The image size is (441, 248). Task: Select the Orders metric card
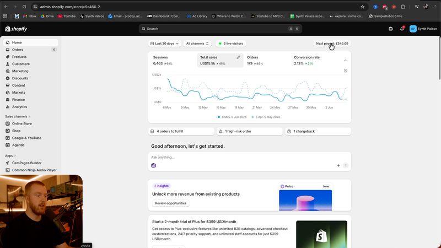[x=267, y=60]
